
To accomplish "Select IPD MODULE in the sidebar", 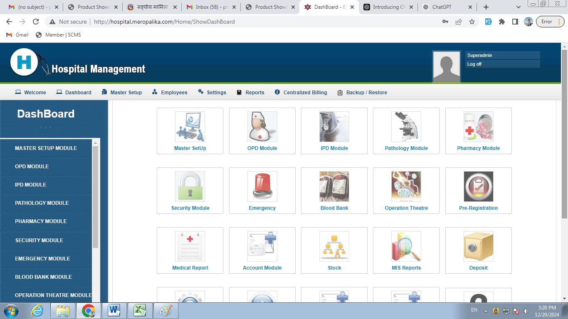I will pyautogui.click(x=31, y=185).
